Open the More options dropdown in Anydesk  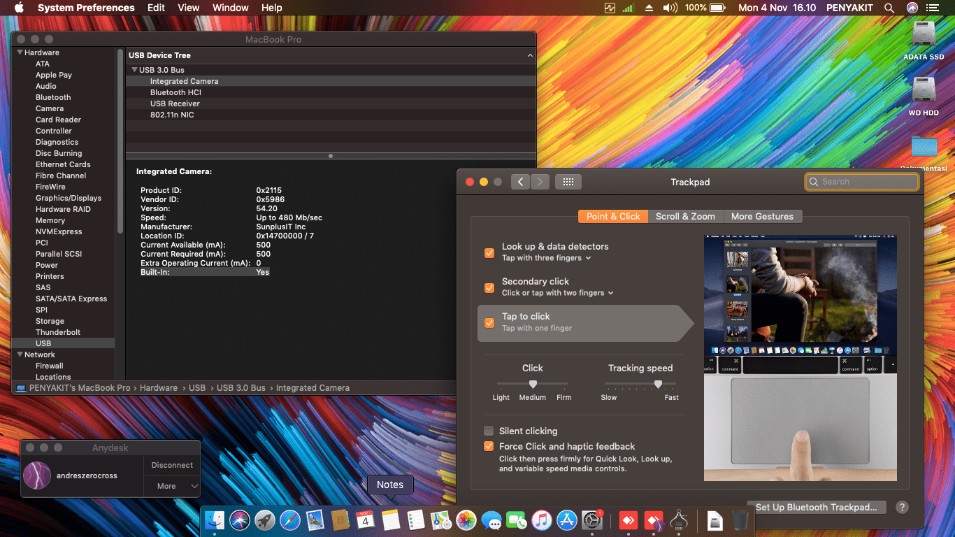click(171, 485)
